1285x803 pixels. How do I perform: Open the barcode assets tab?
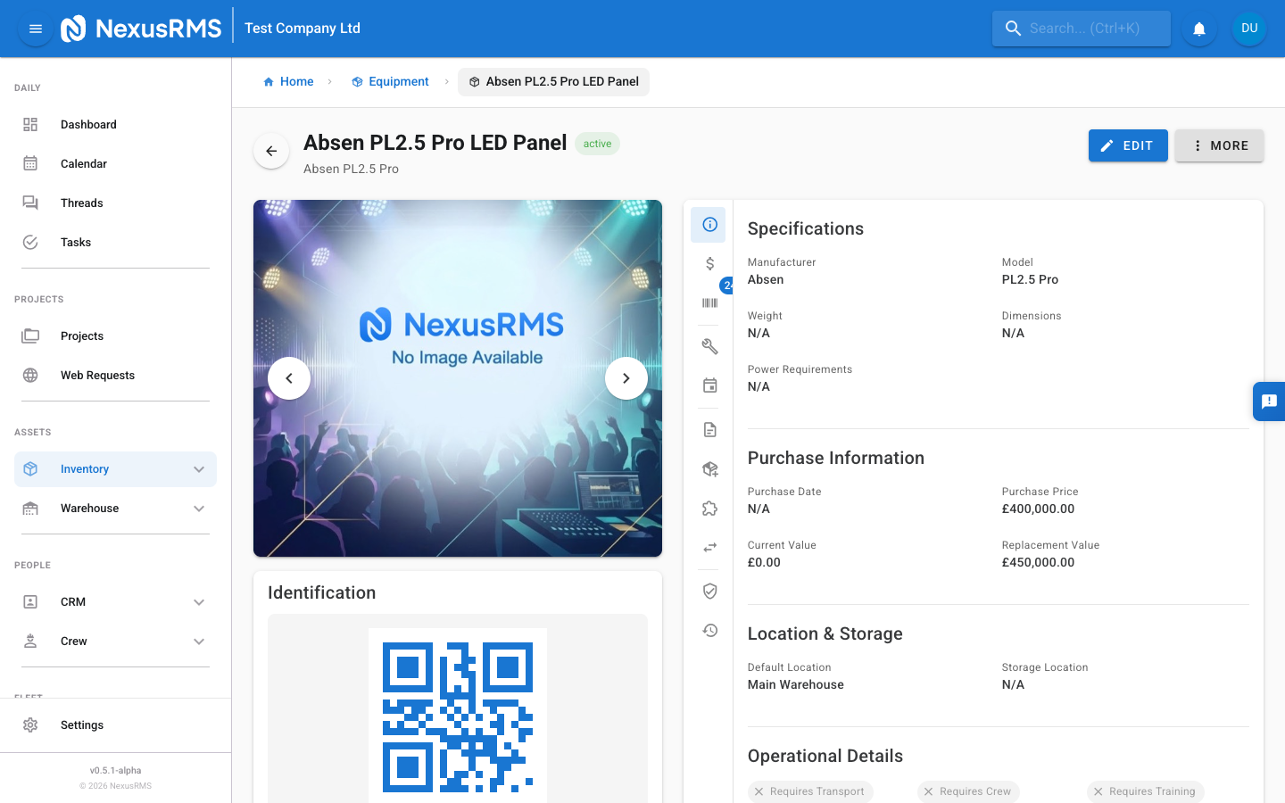709,303
